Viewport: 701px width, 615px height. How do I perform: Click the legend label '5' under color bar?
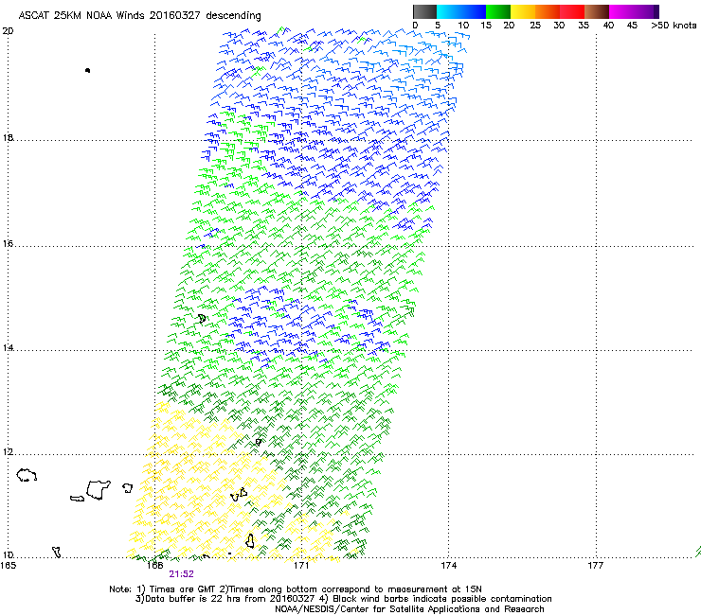pos(438,26)
